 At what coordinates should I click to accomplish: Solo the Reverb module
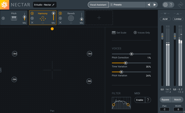click(60, 18)
